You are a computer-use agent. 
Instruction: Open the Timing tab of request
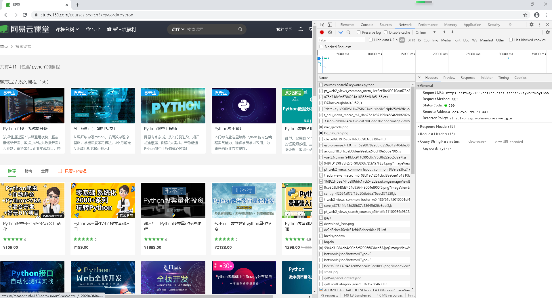(503, 78)
